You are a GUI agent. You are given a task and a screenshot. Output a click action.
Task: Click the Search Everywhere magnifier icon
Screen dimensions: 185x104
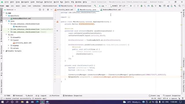(180, 6)
